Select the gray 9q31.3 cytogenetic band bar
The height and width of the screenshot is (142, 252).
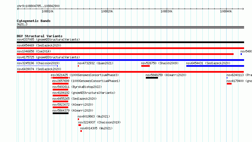point(130,27)
